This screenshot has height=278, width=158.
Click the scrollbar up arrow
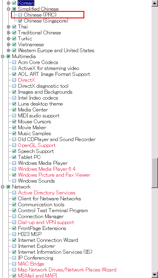tap(155, 3)
